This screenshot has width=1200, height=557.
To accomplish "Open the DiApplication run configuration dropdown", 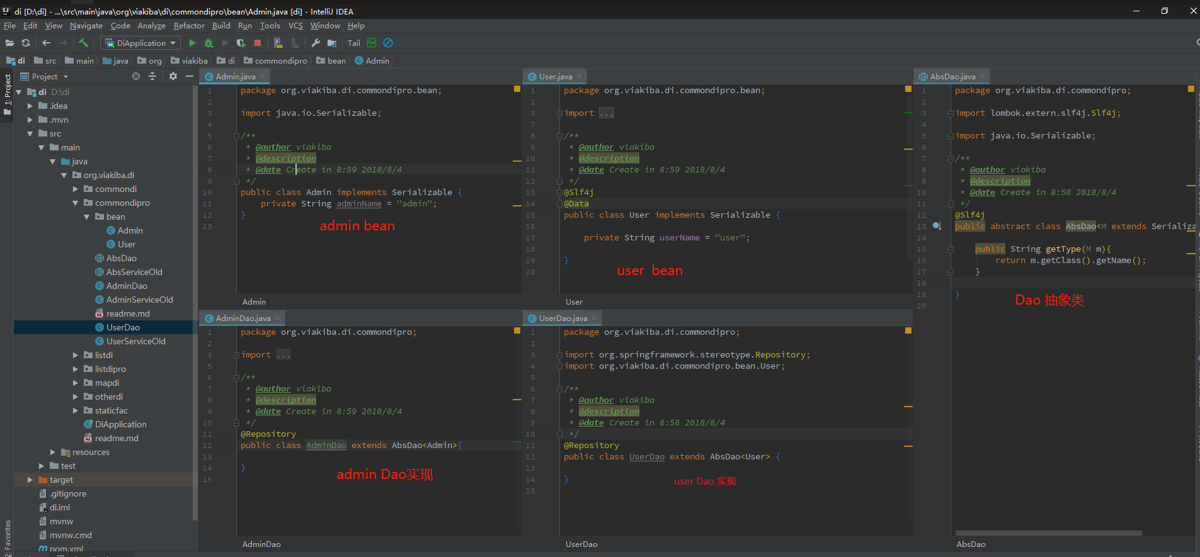I will point(140,43).
